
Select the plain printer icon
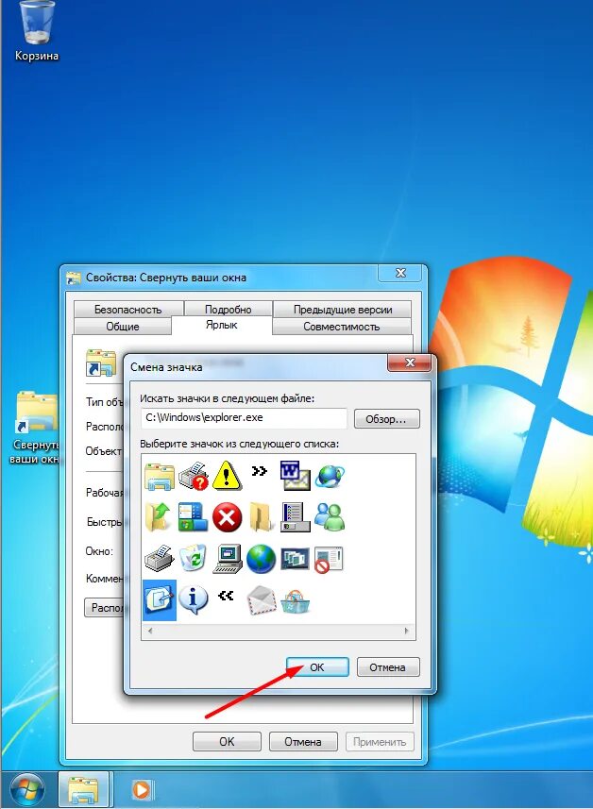pos(159,558)
